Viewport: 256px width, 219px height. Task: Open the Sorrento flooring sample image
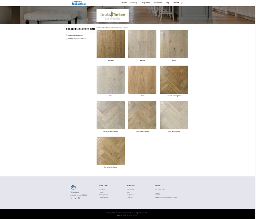tap(111, 44)
